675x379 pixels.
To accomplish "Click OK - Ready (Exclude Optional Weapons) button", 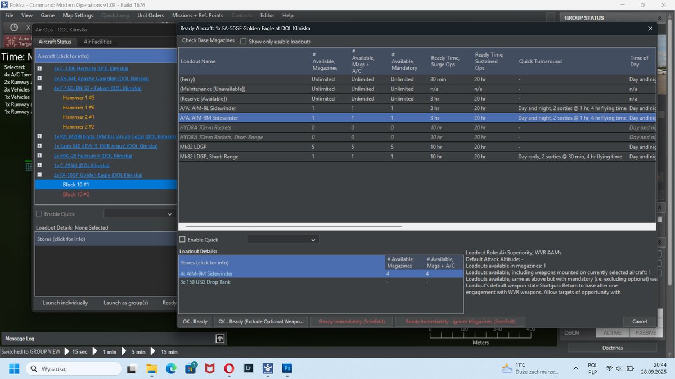I will [260, 322].
